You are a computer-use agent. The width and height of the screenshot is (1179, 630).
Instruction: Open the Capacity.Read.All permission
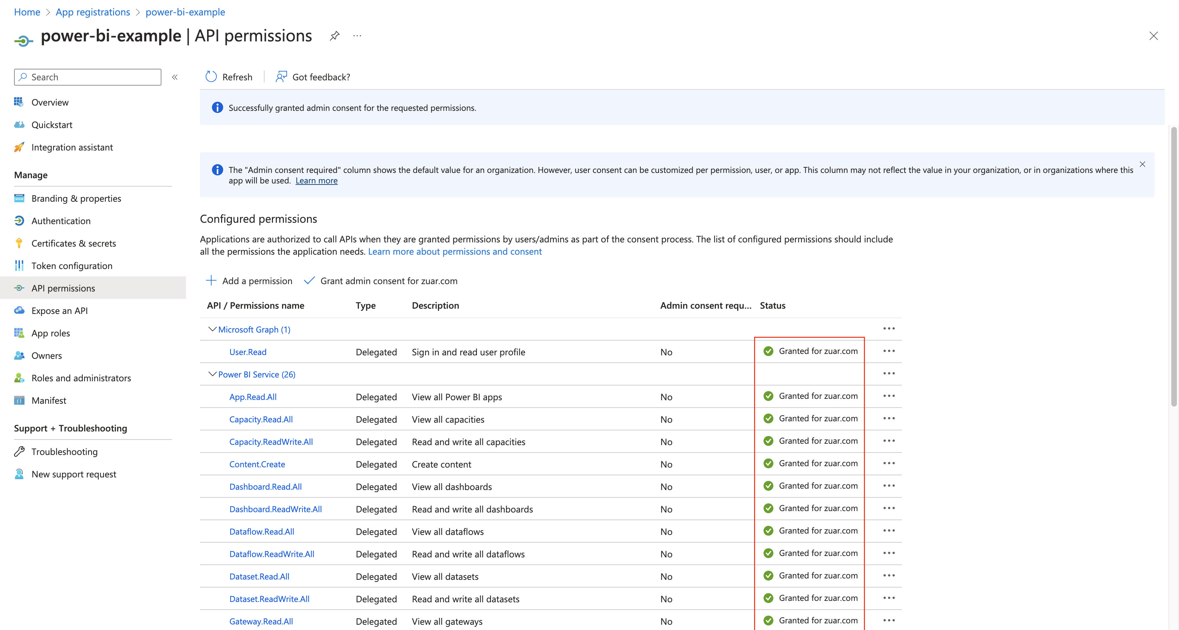pos(261,419)
